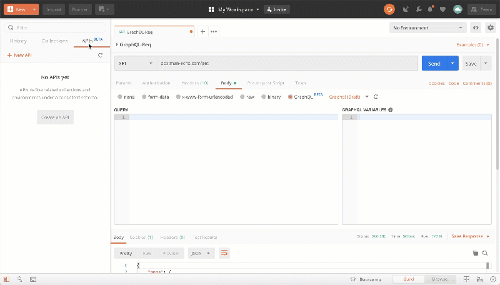The image size is (500, 285).
Task: Toggle sidebar icon in the status bar
Action: pyautogui.click(x=6, y=279)
